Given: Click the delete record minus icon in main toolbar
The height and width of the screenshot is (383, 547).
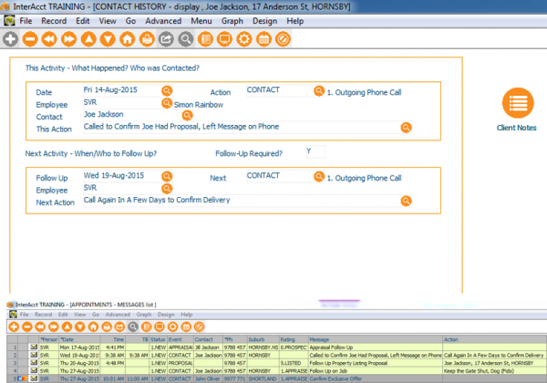Looking at the screenshot, I should point(30,39).
